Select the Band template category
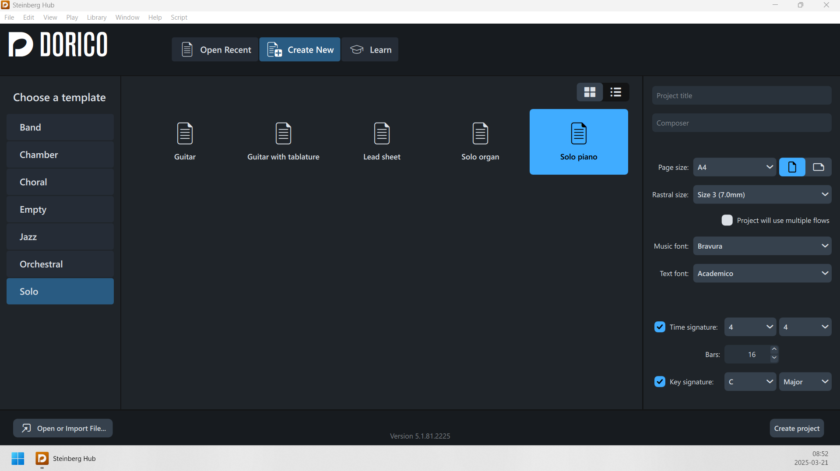Screen dimensions: 840x471 tap(60, 127)
